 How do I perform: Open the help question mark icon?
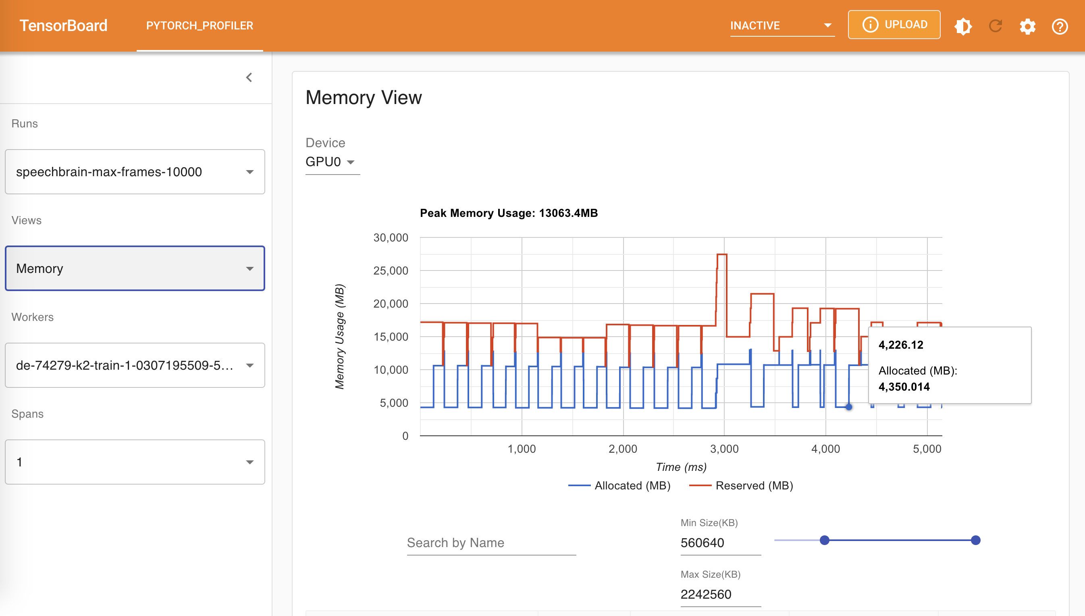tap(1060, 26)
